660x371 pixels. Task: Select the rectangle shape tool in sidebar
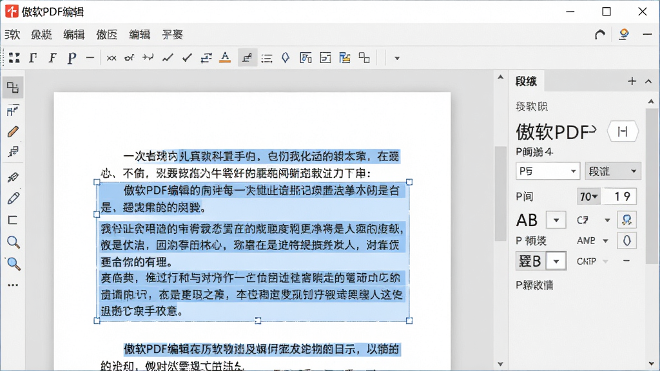click(13, 220)
